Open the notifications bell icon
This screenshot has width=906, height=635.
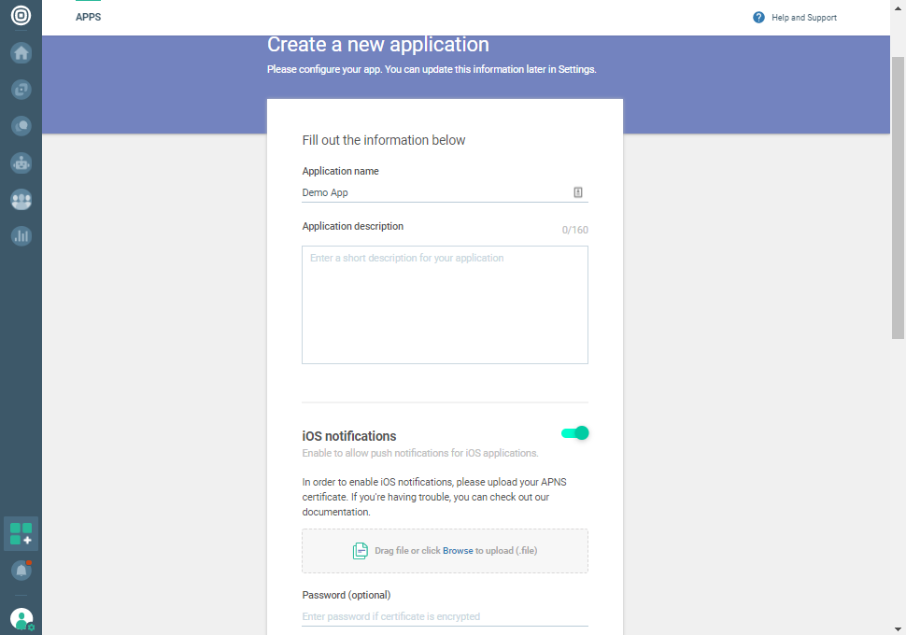[x=21, y=570]
